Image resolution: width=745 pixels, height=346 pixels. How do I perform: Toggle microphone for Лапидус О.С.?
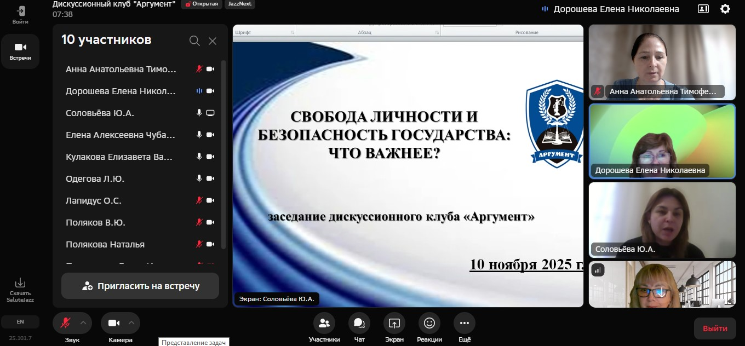(x=199, y=200)
